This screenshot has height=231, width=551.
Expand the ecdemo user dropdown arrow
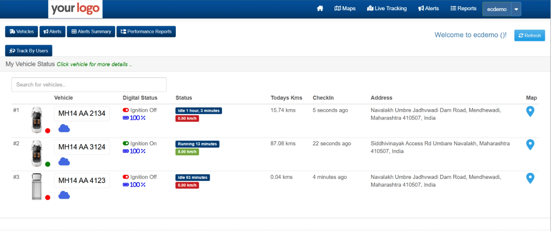point(516,9)
